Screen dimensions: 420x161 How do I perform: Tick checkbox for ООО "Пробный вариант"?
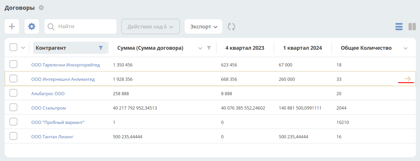tap(14, 122)
